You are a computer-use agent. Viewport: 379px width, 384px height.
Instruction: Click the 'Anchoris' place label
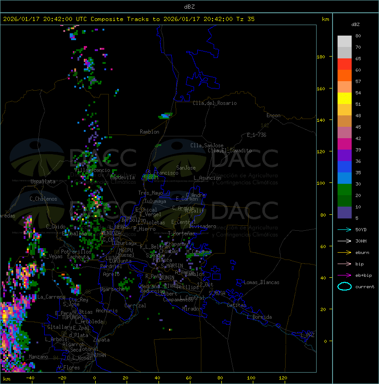click(x=107, y=311)
